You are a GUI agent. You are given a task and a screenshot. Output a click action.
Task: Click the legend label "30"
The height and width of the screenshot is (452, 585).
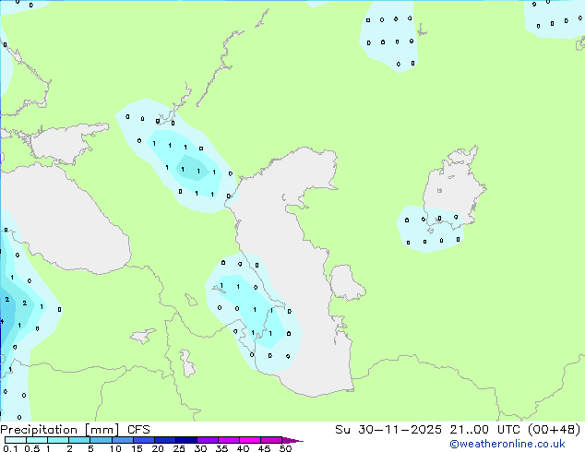[200, 448]
